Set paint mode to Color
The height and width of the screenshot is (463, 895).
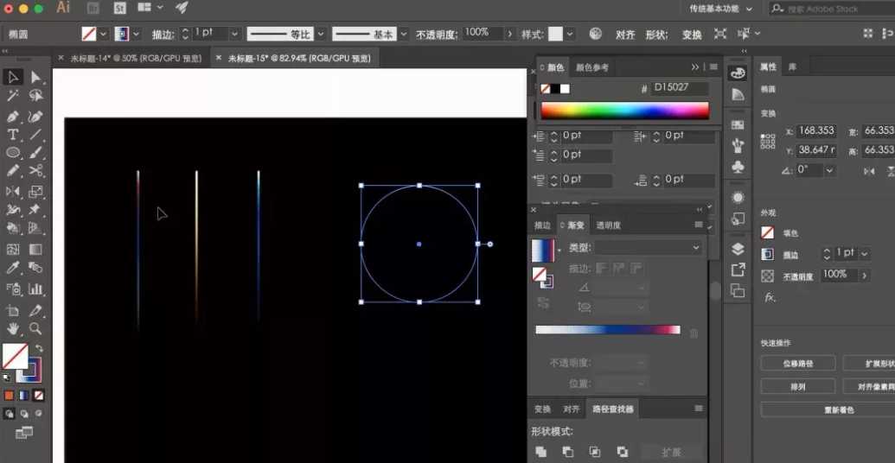(10, 395)
